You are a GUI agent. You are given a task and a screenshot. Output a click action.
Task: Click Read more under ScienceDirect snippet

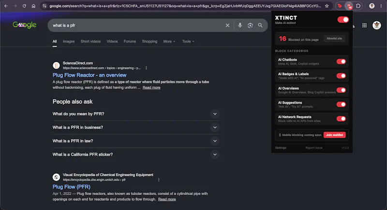151,87
